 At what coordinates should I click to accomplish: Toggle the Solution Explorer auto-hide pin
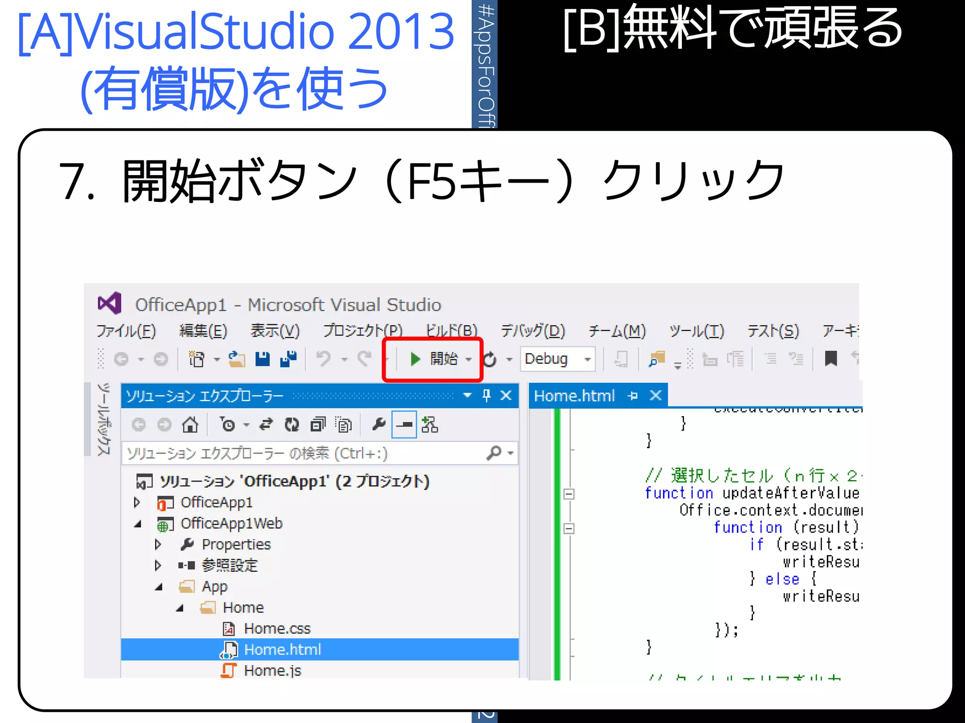(487, 395)
